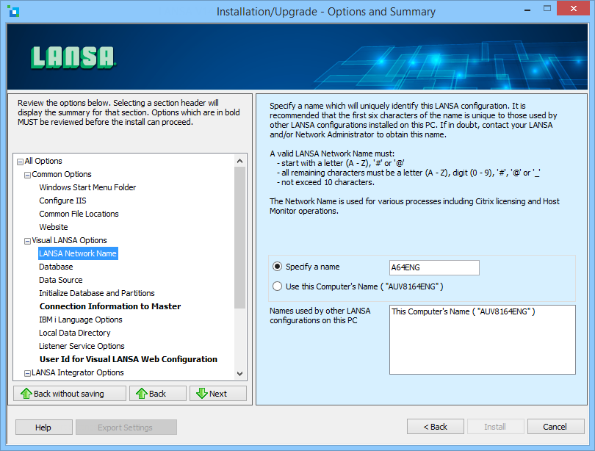595x451 pixels.
Task: Review Connection Information to Master
Action: coord(110,306)
